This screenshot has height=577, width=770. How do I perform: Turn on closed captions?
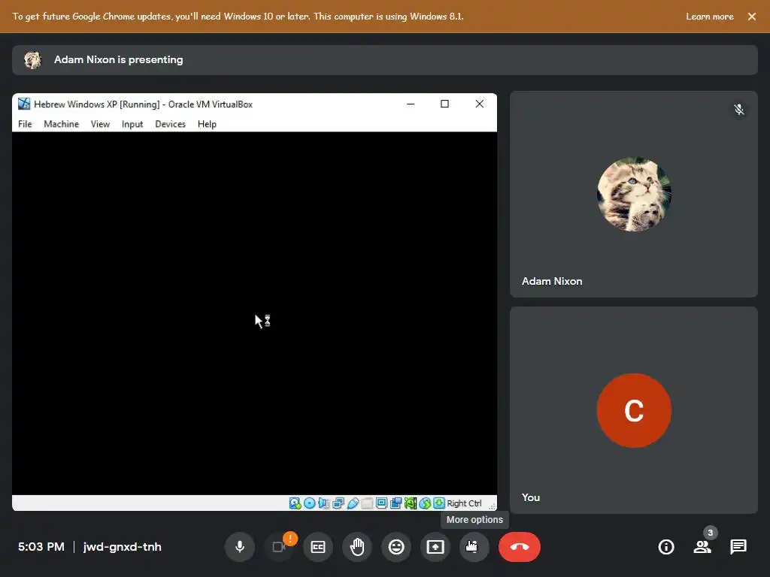point(318,547)
